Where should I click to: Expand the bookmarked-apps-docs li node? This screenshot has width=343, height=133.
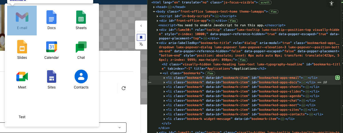(165, 82)
